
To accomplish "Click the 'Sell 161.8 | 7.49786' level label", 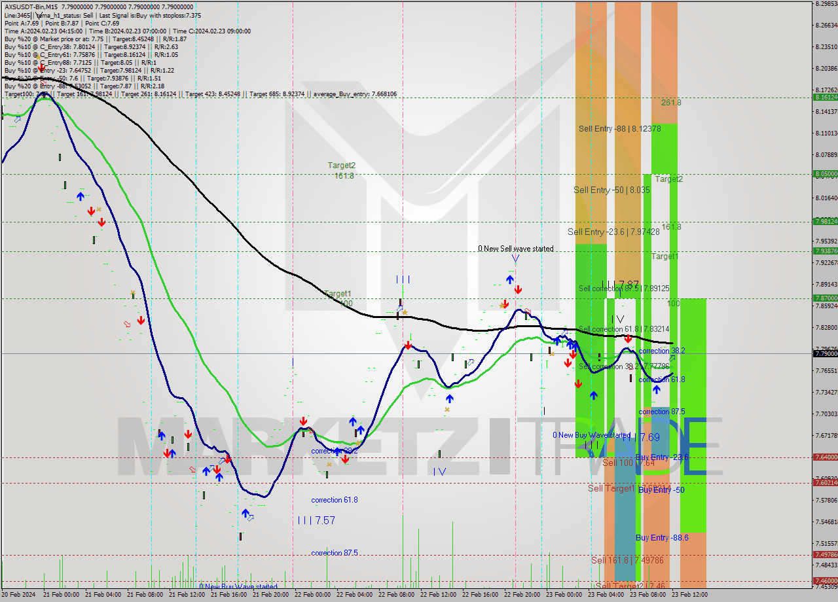I will (627, 560).
